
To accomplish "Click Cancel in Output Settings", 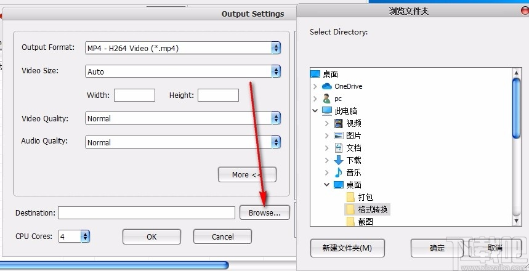I will point(222,237).
